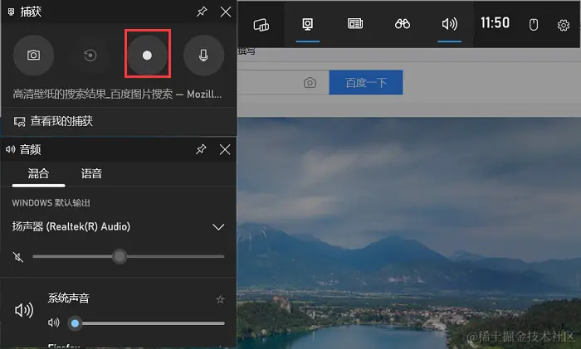Open the Xbox Social binoculars widget
The image size is (581, 349).
click(402, 24)
